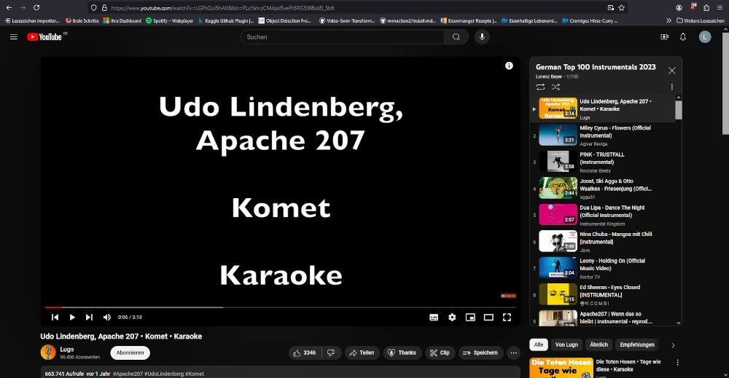Open options for Die Toten Hosen recommendation
The height and width of the screenshot is (378, 729).
point(677,362)
